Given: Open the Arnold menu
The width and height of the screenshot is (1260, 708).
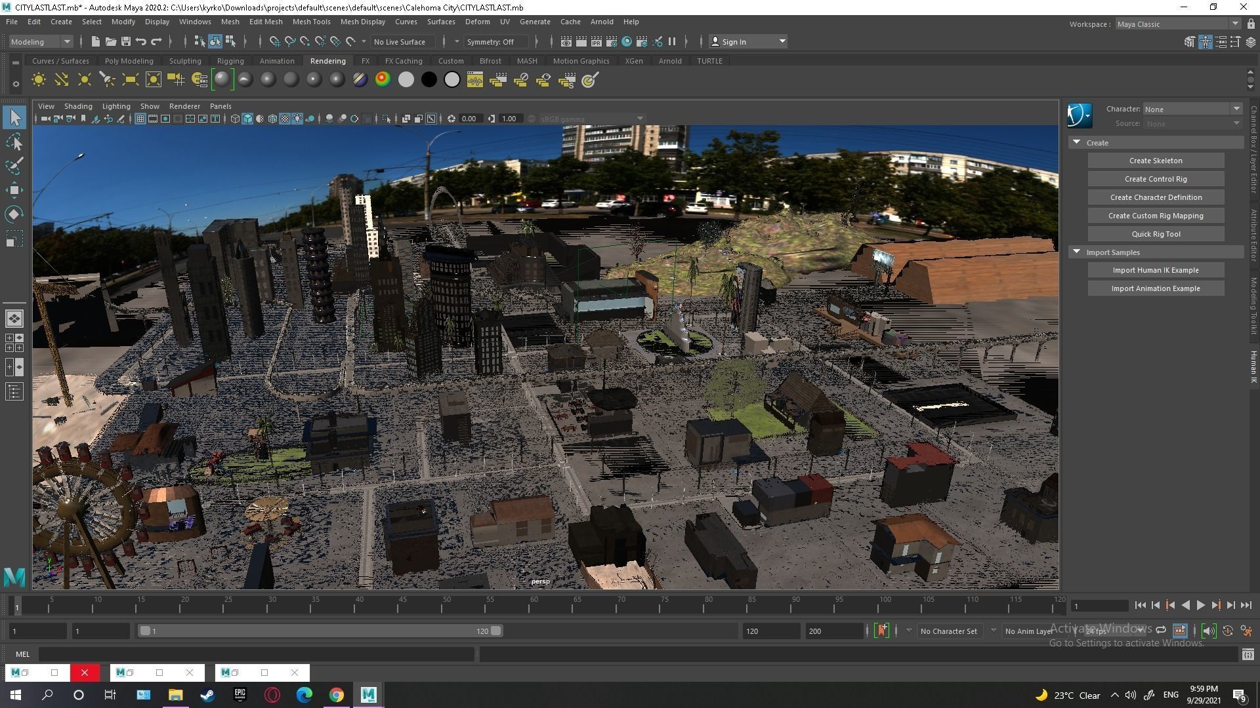Looking at the screenshot, I should (601, 22).
